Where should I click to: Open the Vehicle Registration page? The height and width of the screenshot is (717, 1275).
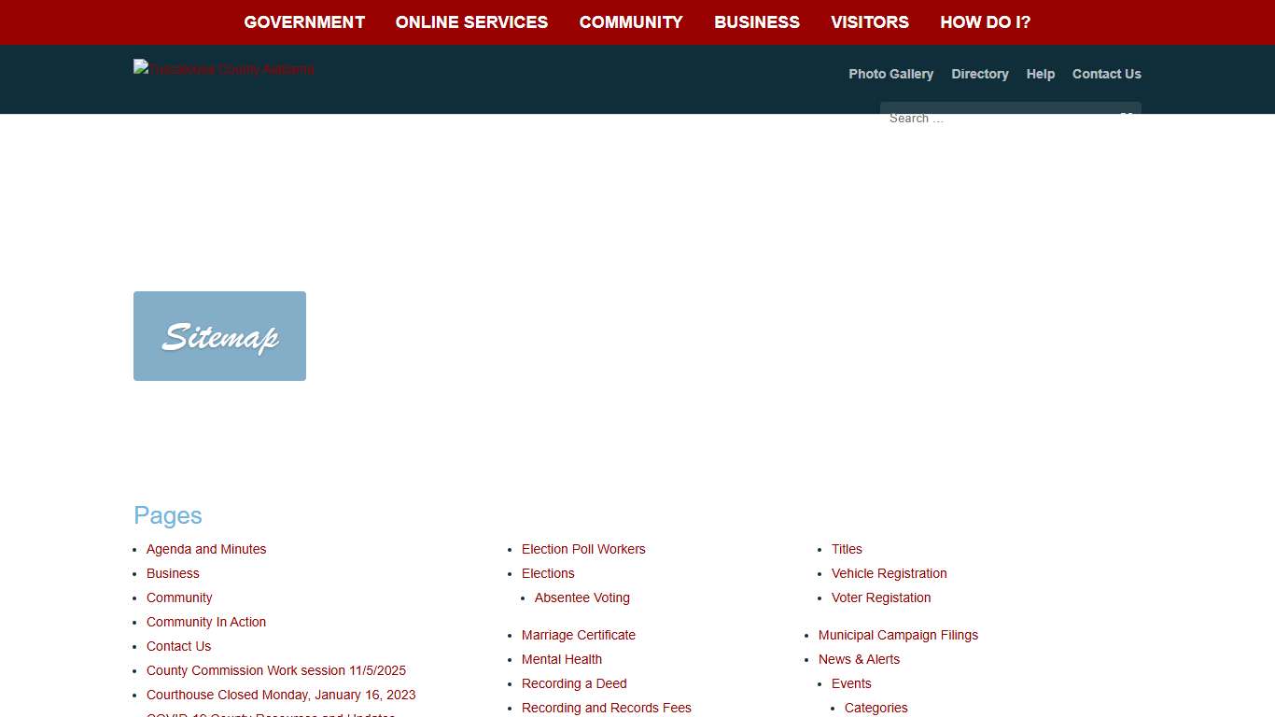click(889, 573)
